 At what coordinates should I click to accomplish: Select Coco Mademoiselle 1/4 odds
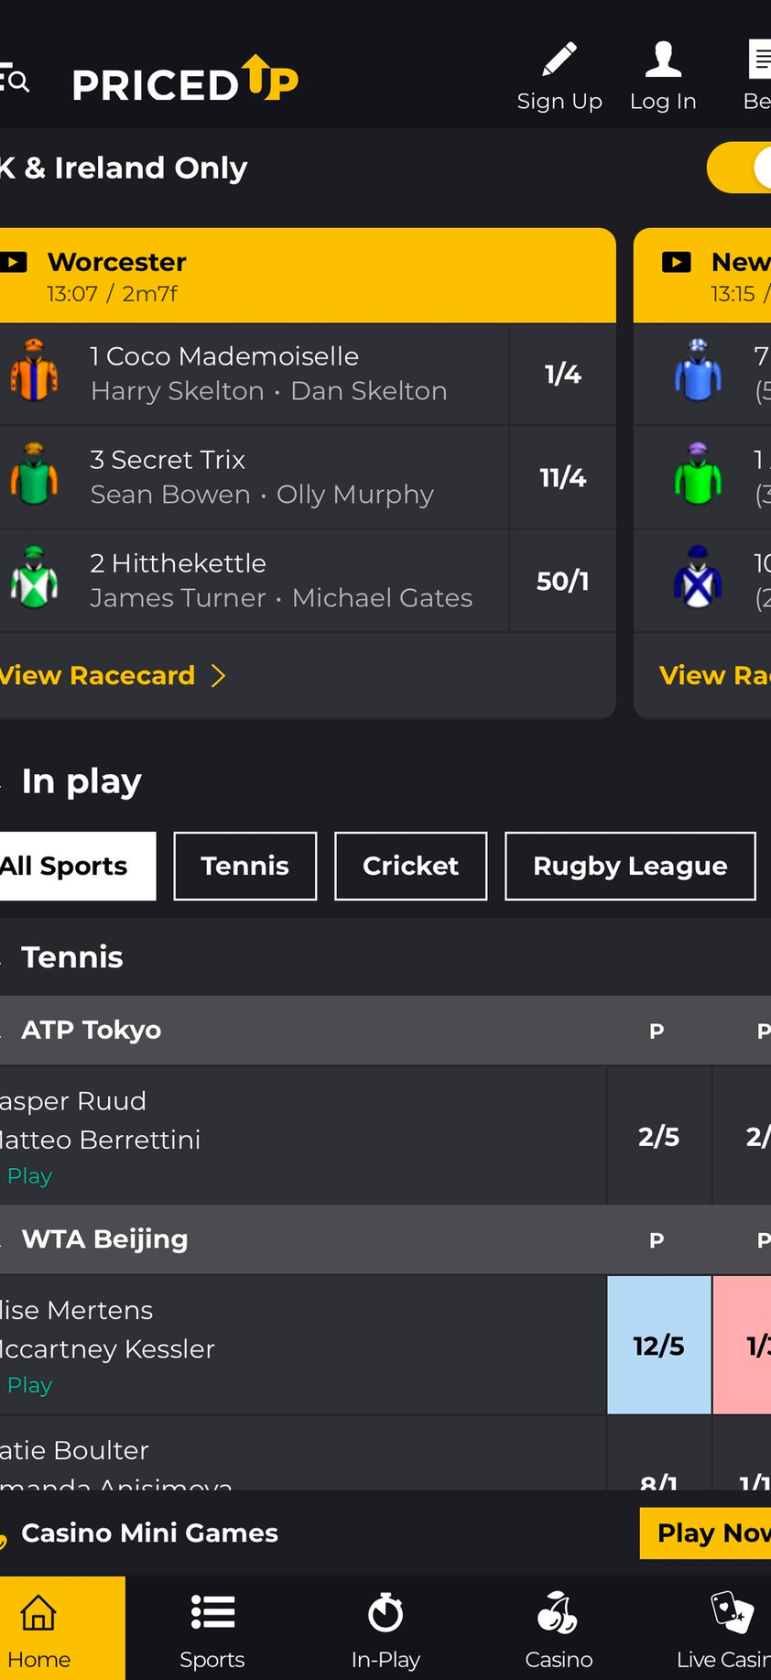tap(562, 374)
